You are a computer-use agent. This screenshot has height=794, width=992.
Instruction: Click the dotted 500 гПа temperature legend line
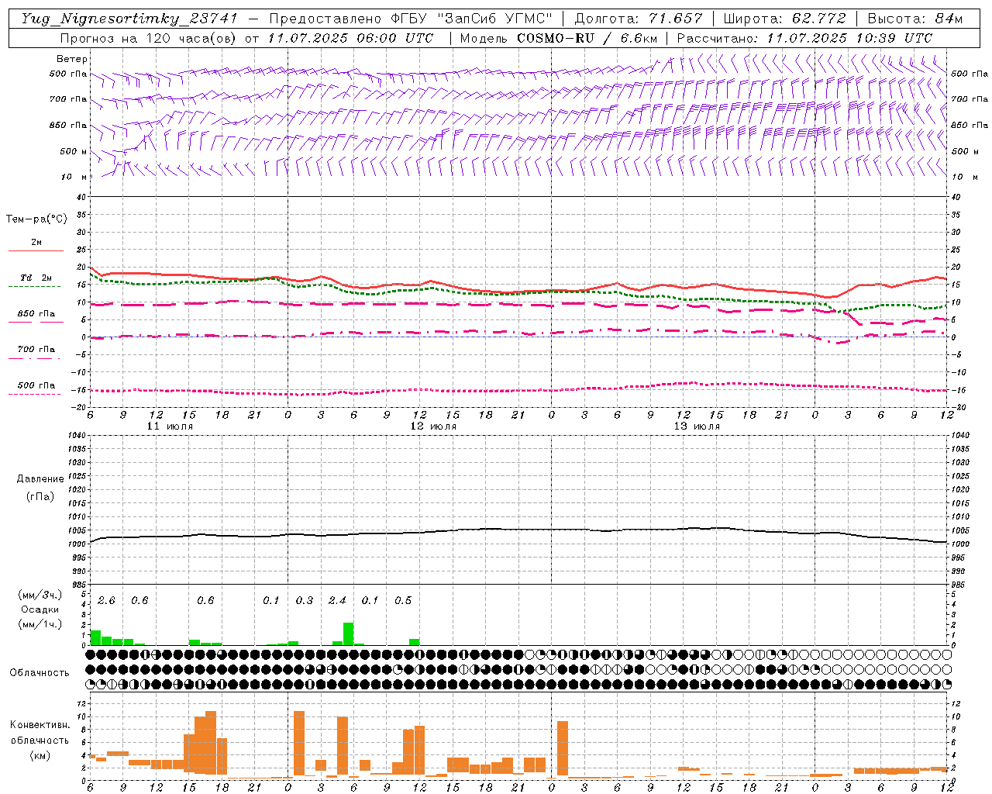34,395
